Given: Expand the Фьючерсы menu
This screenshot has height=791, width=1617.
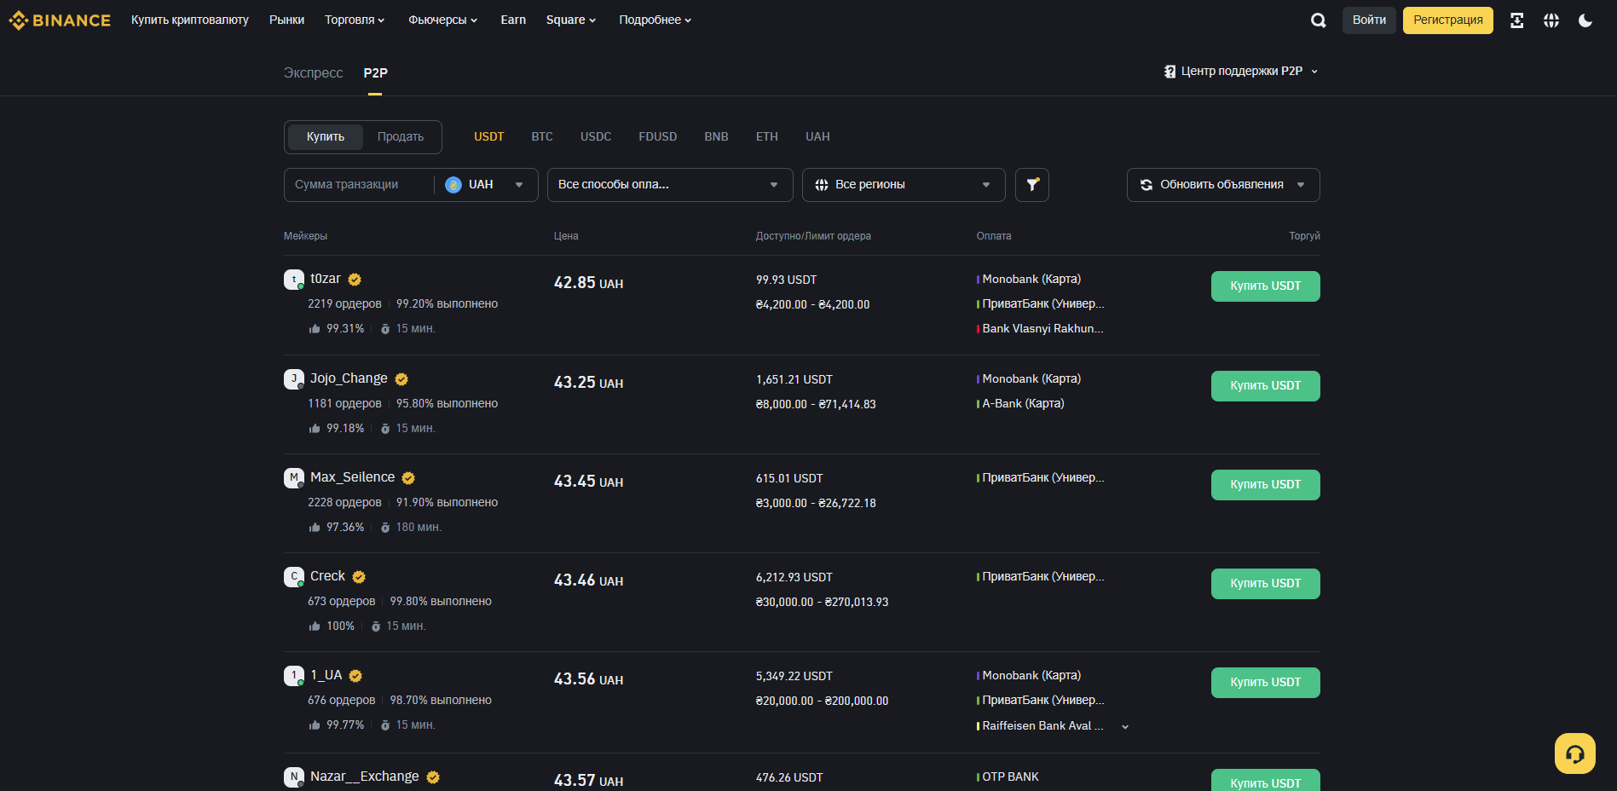Looking at the screenshot, I should click(x=442, y=20).
